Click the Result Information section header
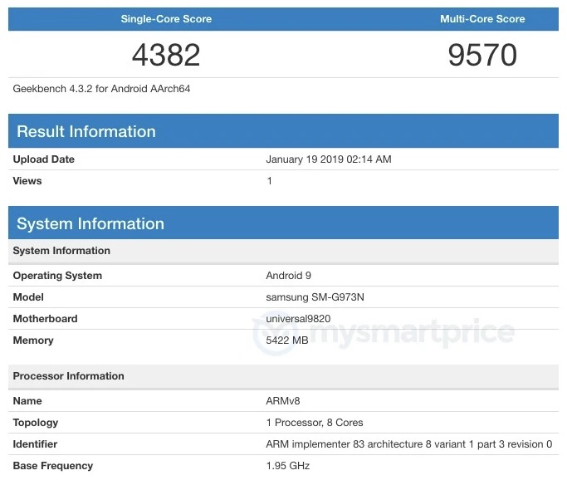This screenshot has height=485, width=567. 284,131
